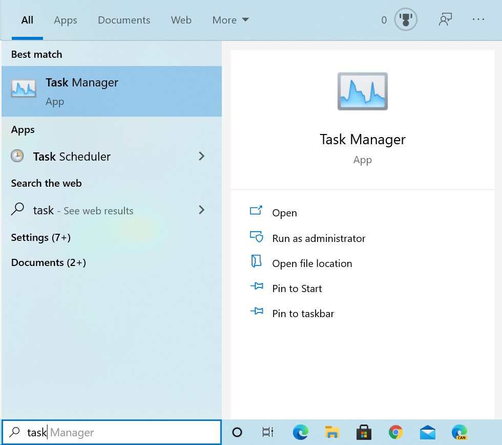This screenshot has width=502, height=445.
Task: Run Task Manager as administrator
Action: point(318,238)
